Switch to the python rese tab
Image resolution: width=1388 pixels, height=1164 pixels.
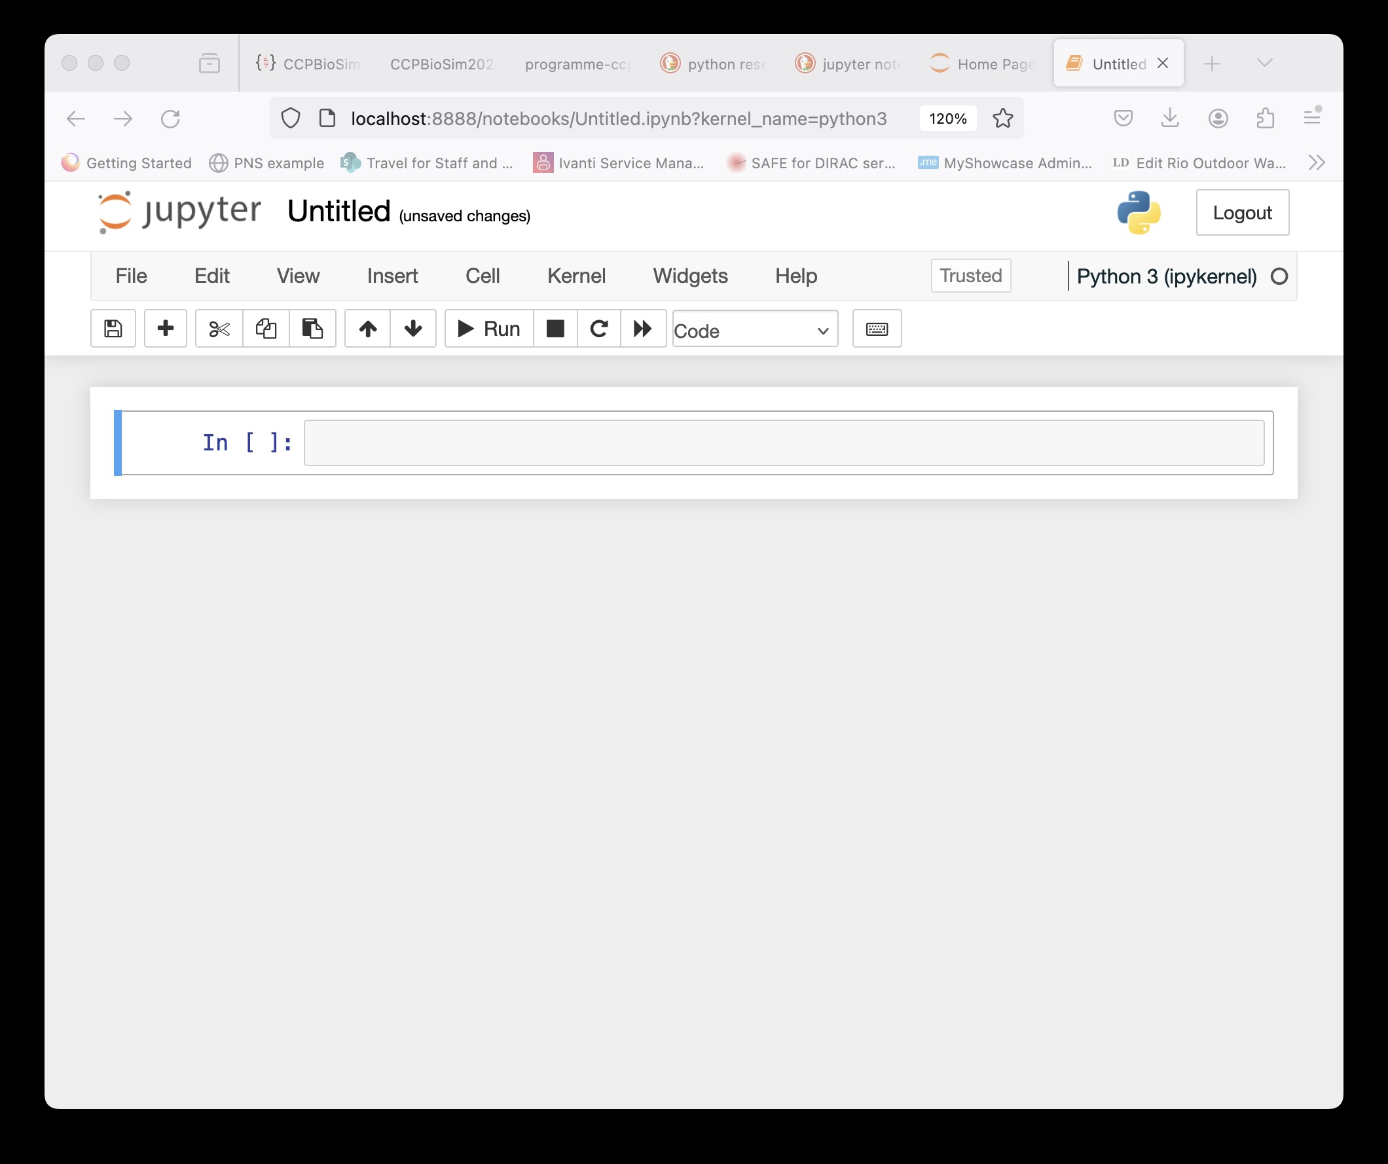coord(714,64)
